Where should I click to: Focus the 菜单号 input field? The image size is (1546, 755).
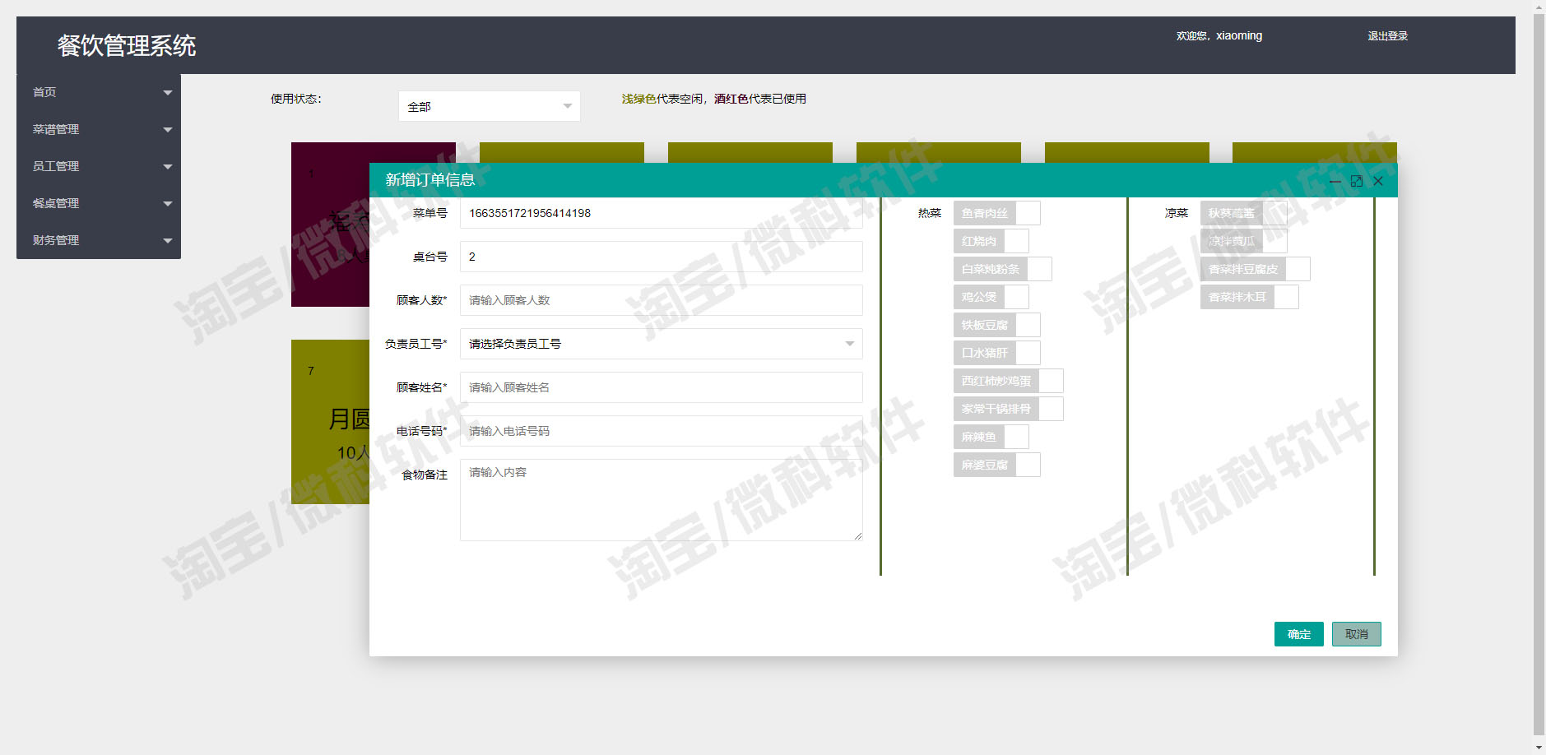coord(661,213)
